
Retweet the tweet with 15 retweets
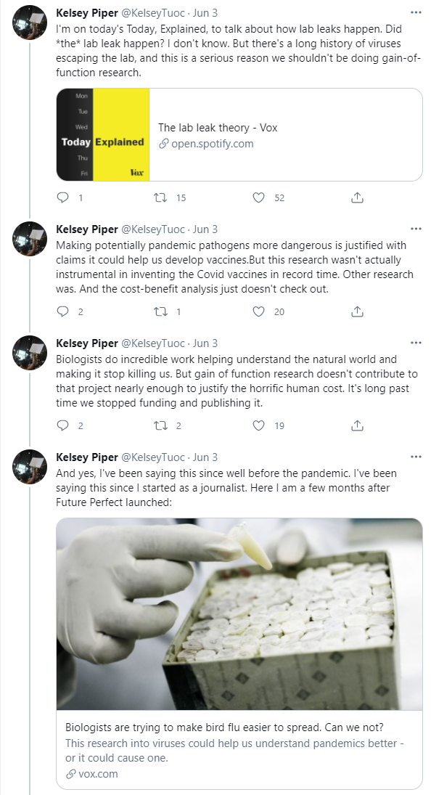160,197
